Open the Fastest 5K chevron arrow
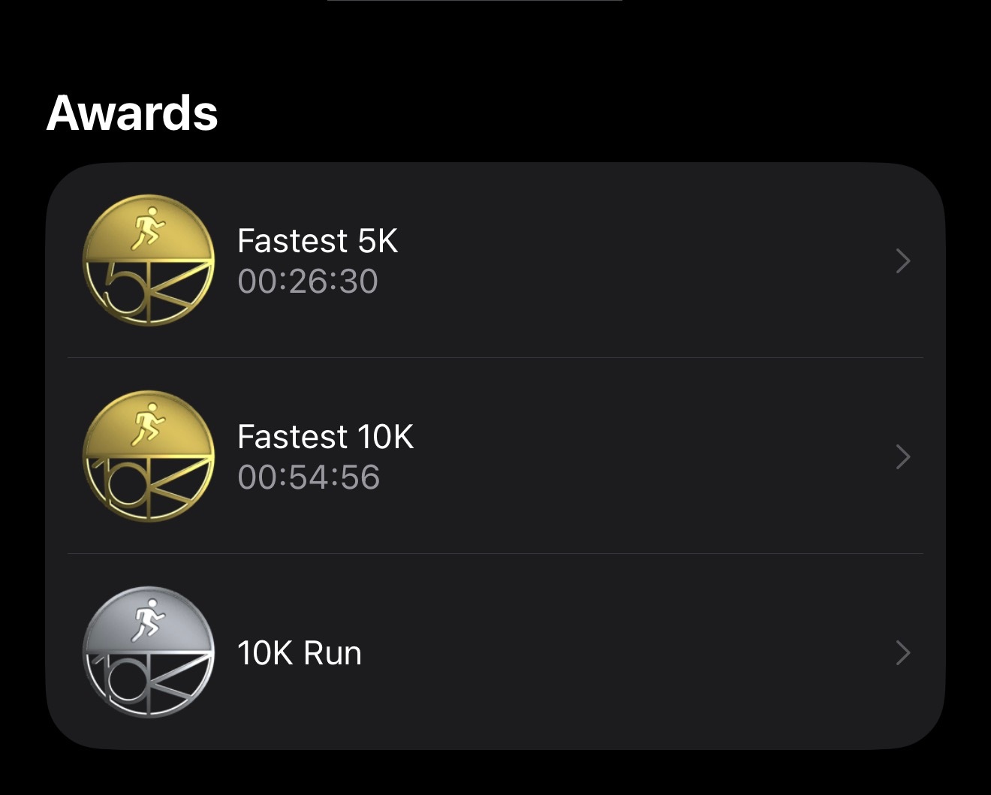991x795 pixels. point(903,260)
